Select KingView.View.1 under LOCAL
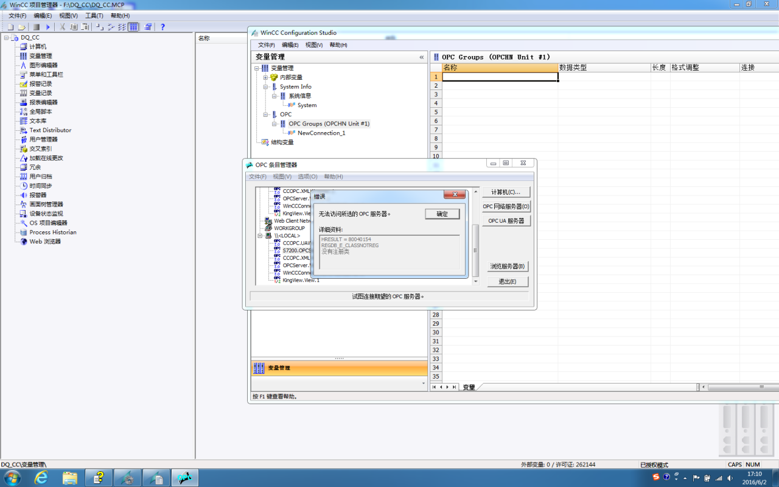This screenshot has width=779, height=487. point(301,281)
